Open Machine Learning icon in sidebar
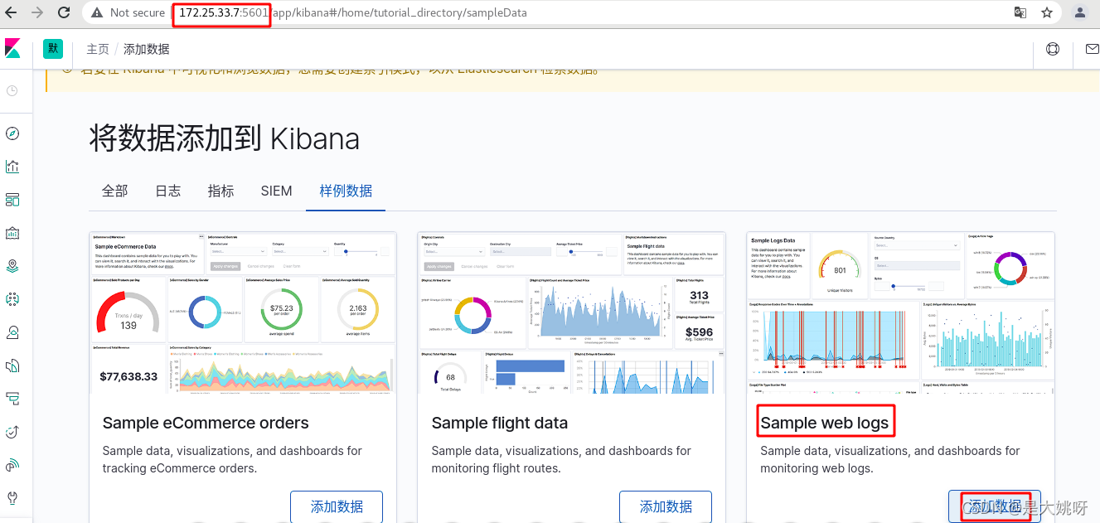 coord(12,299)
